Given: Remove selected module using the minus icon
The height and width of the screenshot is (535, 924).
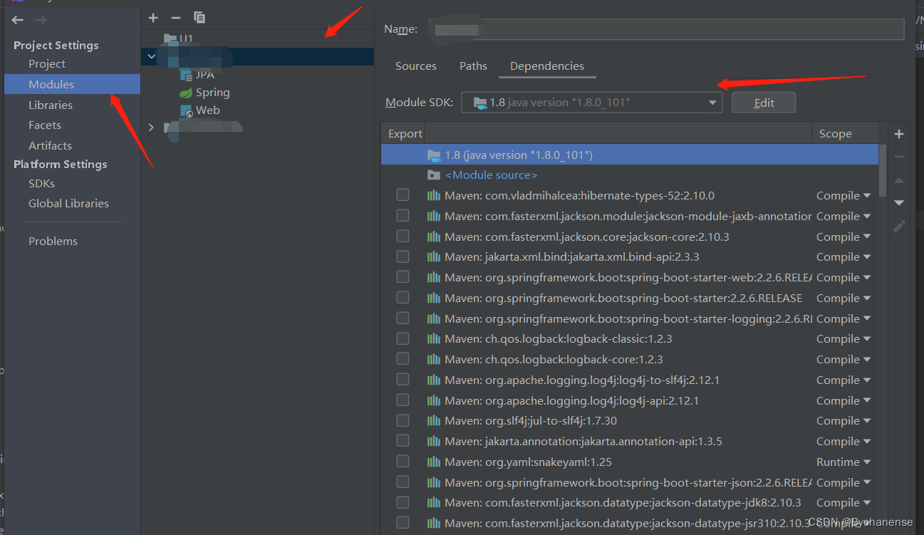Looking at the screenshot, I should pos(175,17).
